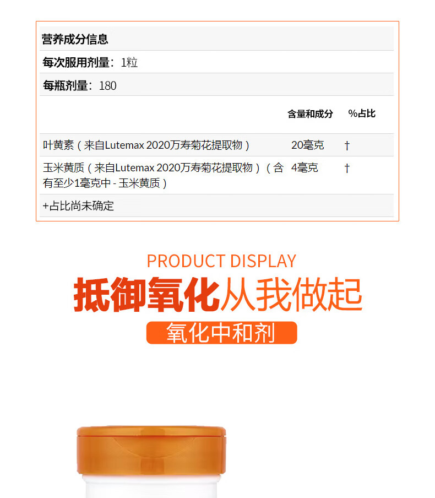This screenshot has width=435, height=498.
Task: Click the bold 抵御氧化 headline text
Action: 146,294
